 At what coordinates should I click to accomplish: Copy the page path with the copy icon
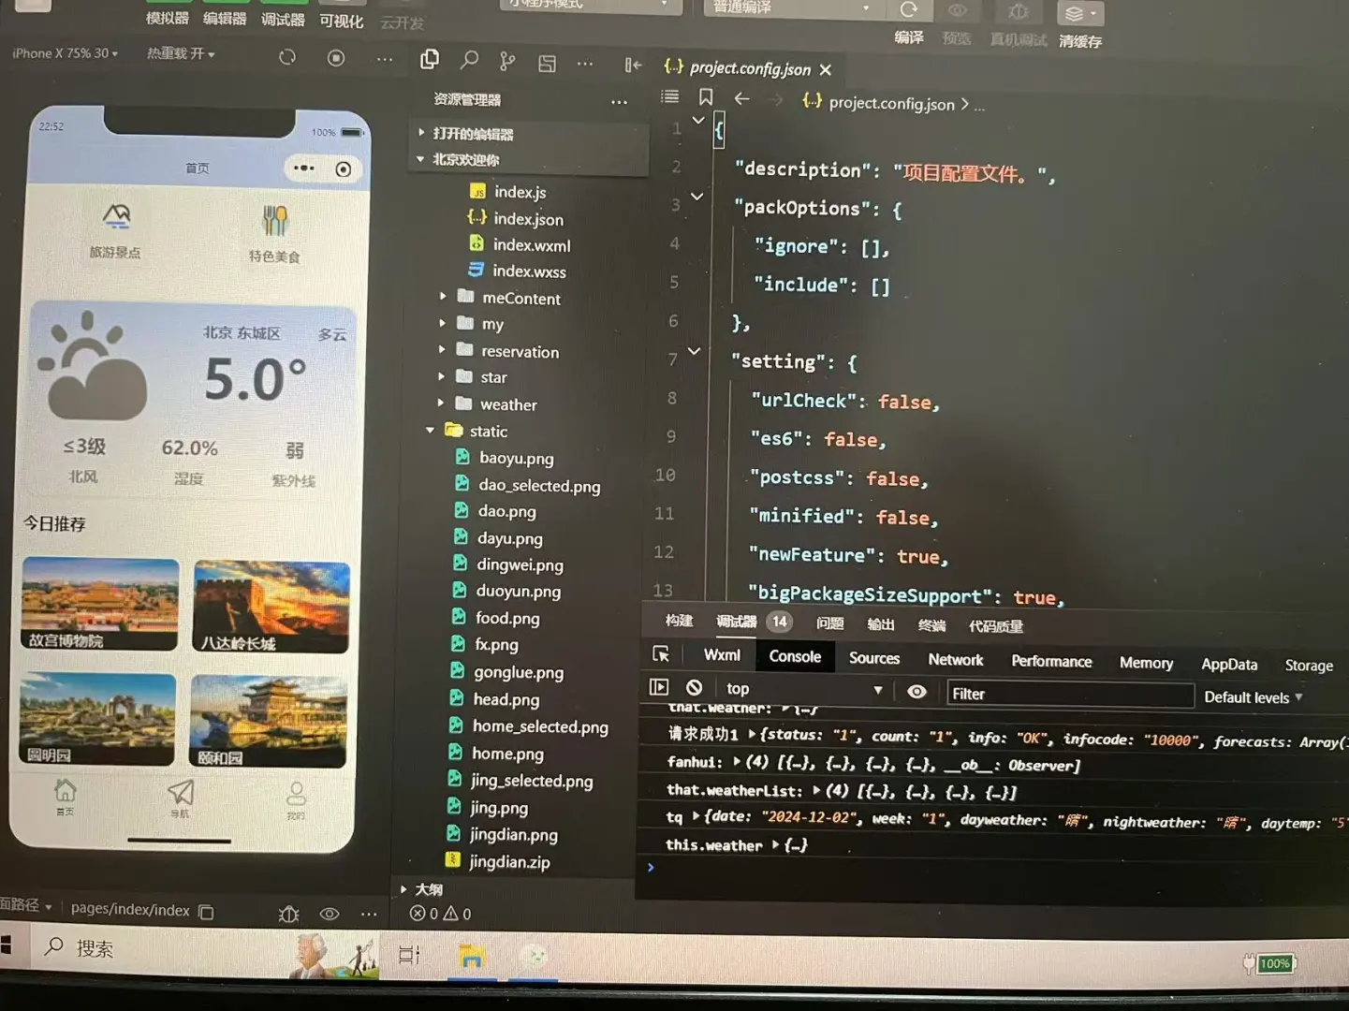click(207, 912)
